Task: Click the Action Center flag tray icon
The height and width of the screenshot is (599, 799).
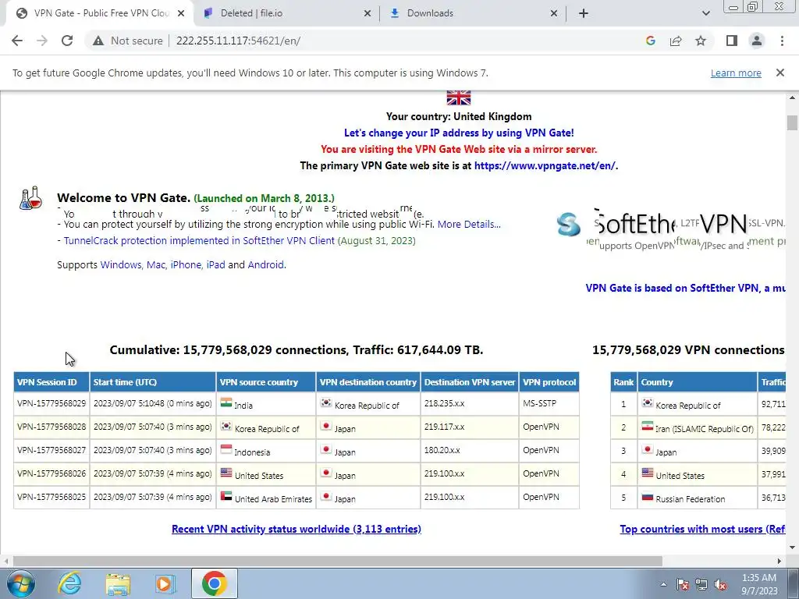Action: pos(683,584)
